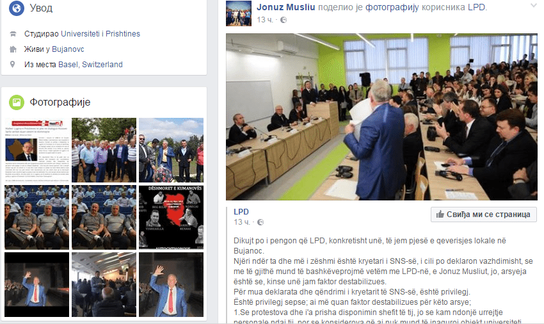
Task: Click the education icon beside Студирао
Action: (13, 34)
